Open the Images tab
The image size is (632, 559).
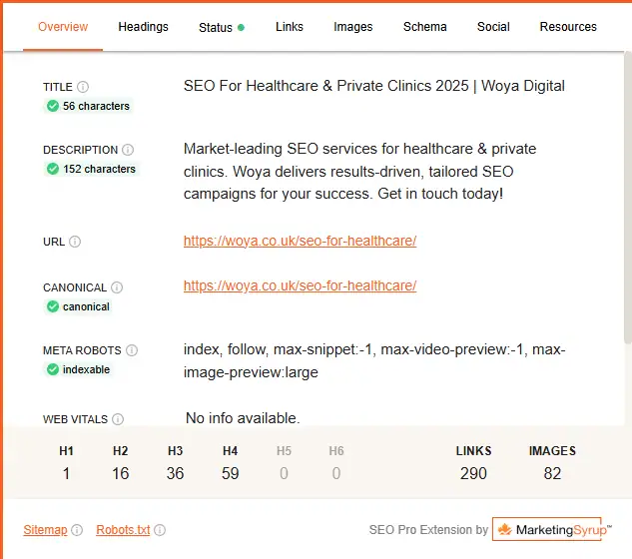(353, 27)
